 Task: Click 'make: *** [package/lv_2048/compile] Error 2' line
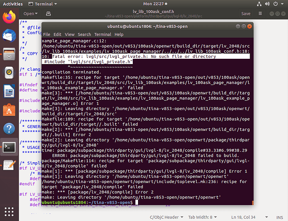coord(97,192)
